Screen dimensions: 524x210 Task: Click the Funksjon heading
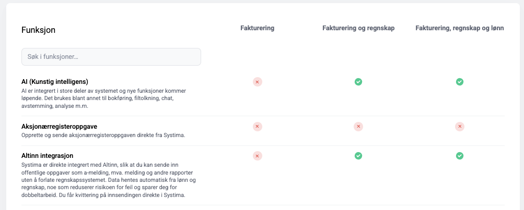38,30
